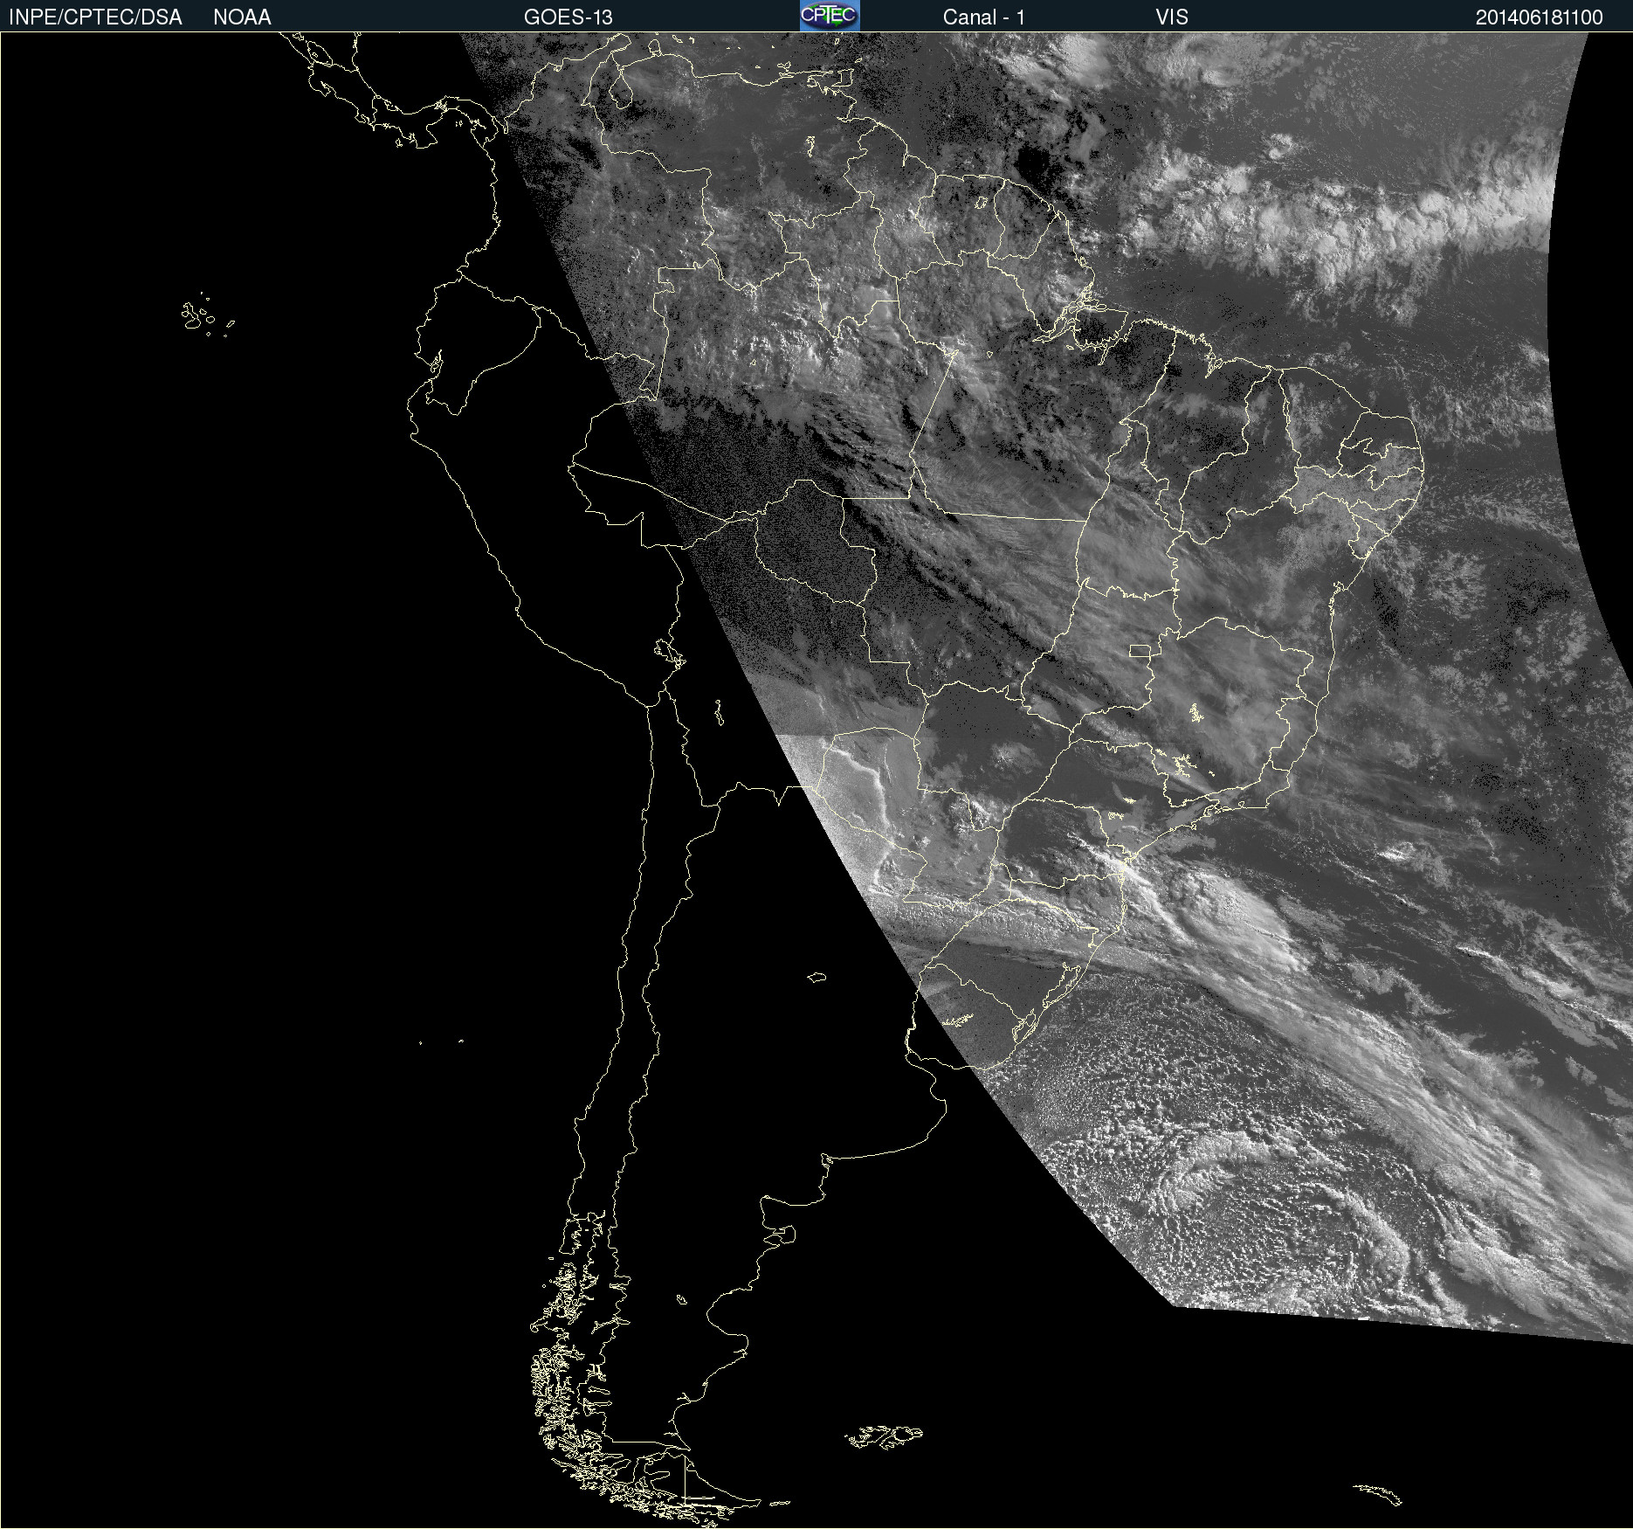
Task: Select the GOES-13 satellite label
Action: pos(568,17)
